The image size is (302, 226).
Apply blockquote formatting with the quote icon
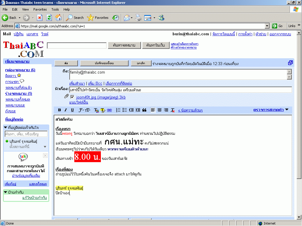144,110
